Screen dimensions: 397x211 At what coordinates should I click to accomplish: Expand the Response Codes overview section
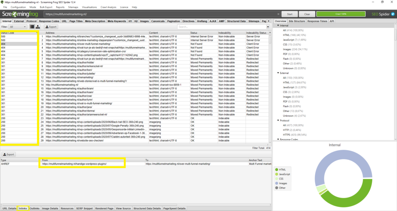(278, 139)
